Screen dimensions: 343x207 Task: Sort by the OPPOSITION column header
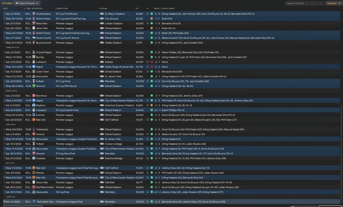(37, 9)
